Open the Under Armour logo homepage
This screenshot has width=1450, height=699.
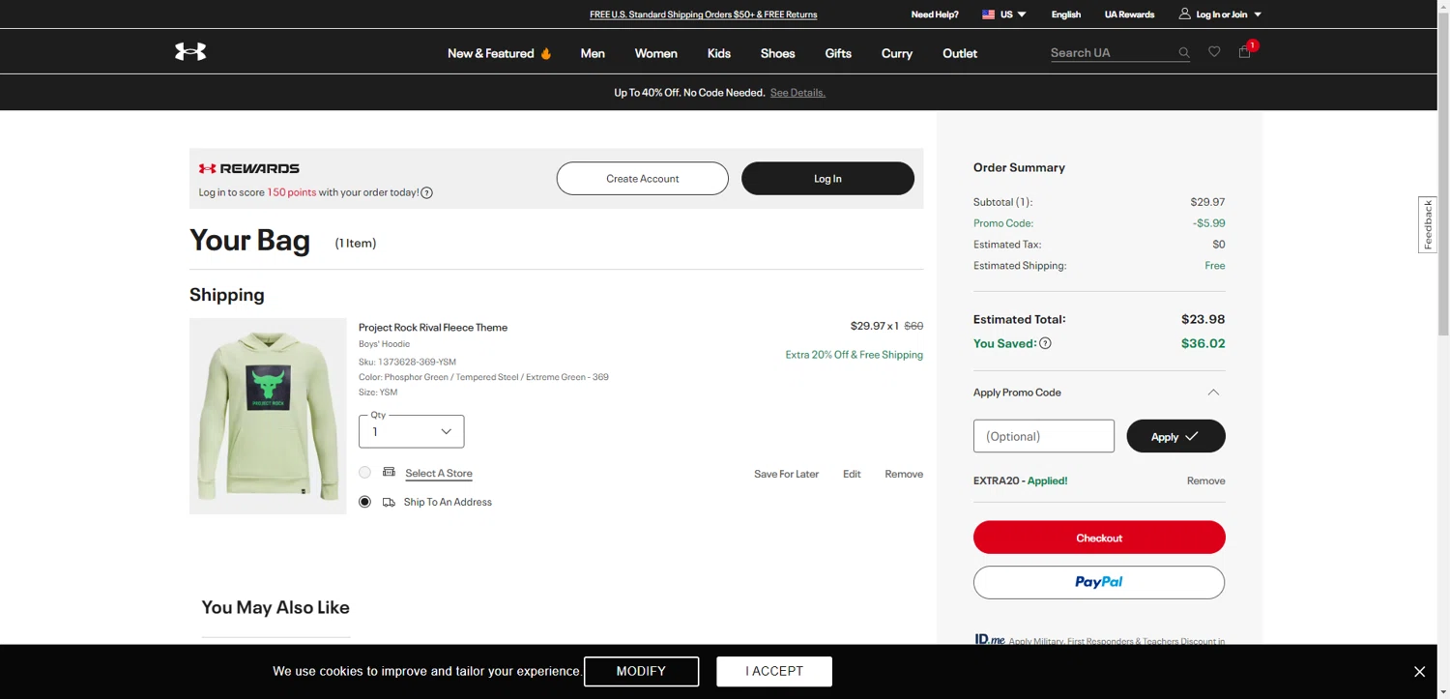click(190, 52)
